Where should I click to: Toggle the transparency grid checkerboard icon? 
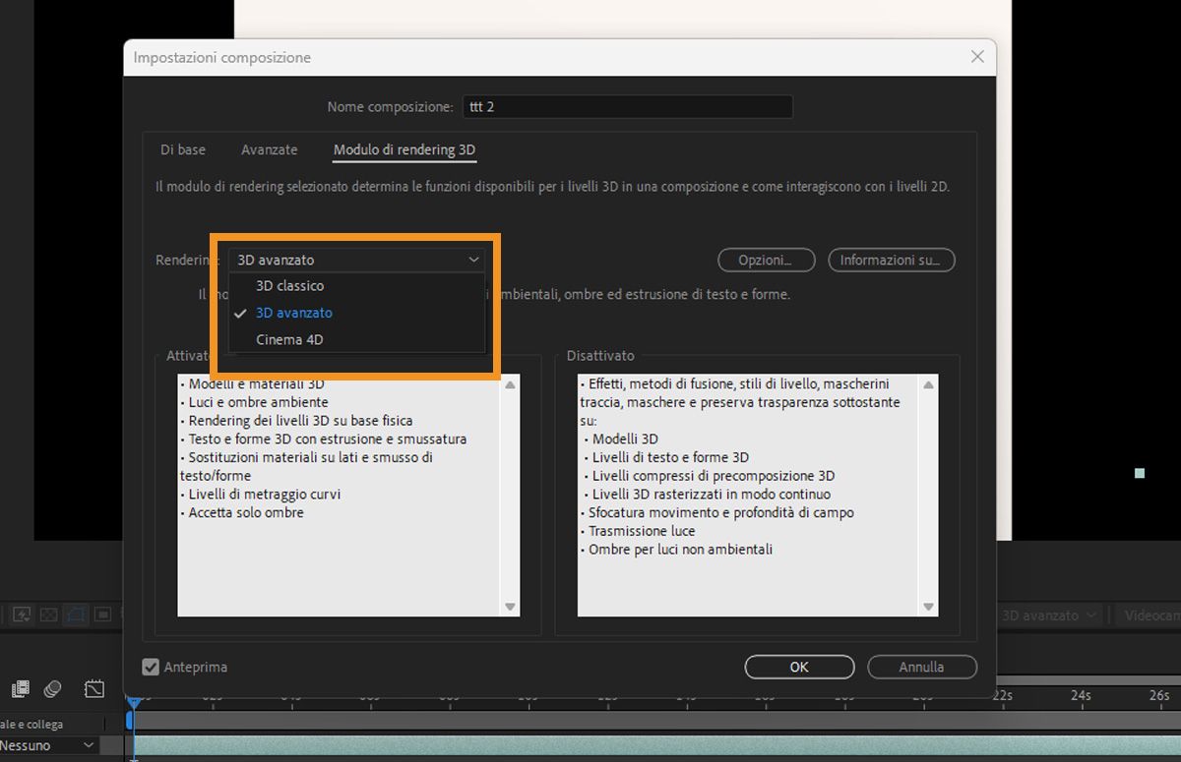(49, 614)
